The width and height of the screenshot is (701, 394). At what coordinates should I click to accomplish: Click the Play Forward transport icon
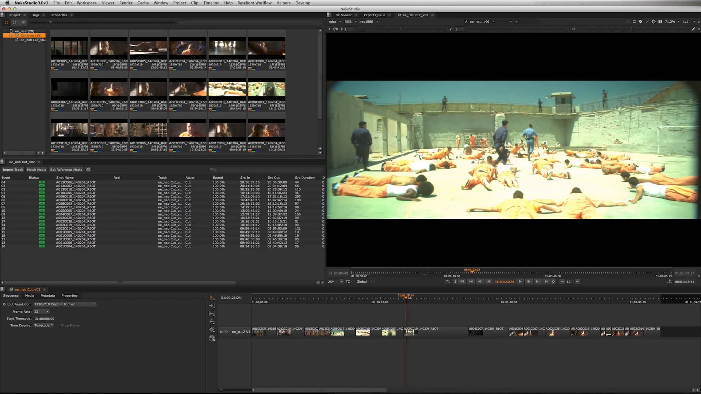pyautogui.click(x=520, y=282)
